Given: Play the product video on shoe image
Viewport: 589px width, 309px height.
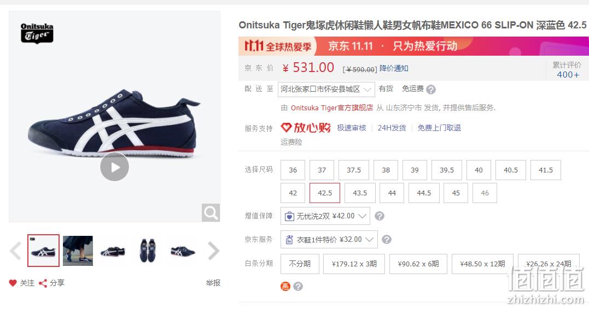Looking at the screenshot, I should 114,167.
